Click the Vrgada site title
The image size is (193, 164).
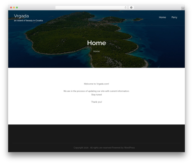pos(21,16)
